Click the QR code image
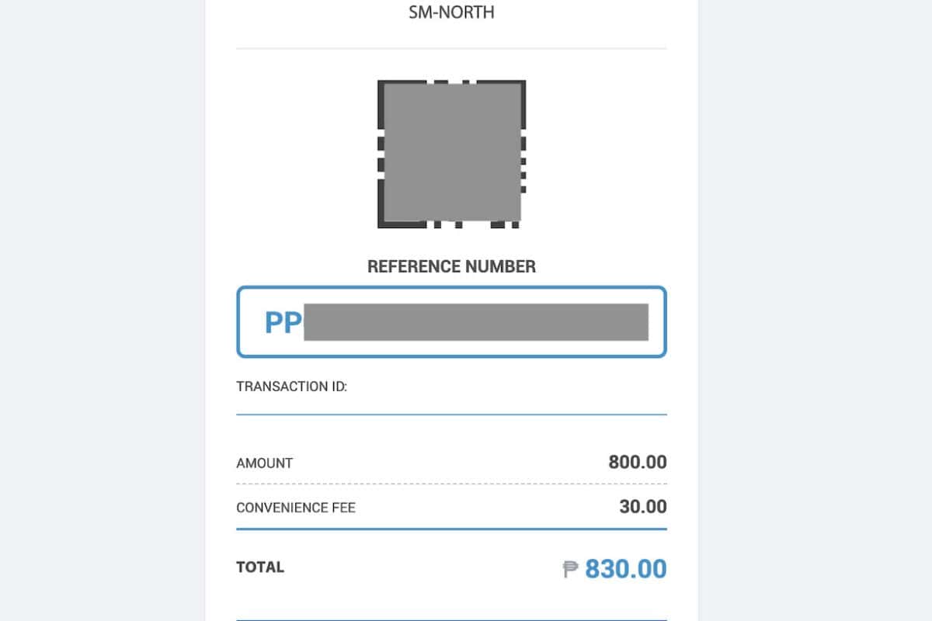The height and width of the screenshot is (621, 932). point(451,154)
